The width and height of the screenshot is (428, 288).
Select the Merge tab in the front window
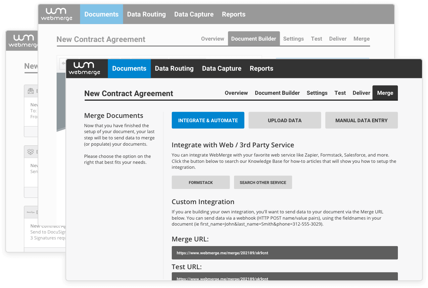click(385, 93)
